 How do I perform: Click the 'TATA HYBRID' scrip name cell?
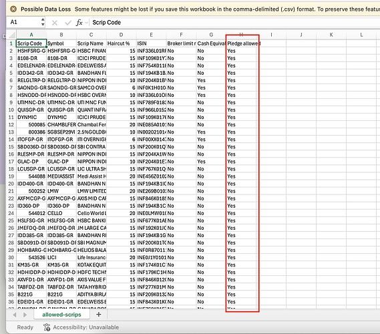[91, 287]
